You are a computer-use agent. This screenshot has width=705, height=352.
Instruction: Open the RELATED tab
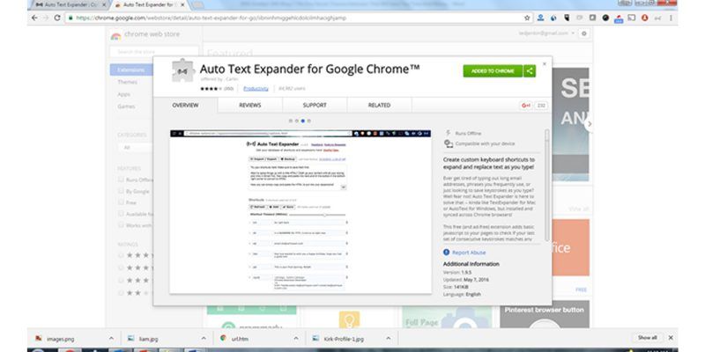click(x=379, y=105)
